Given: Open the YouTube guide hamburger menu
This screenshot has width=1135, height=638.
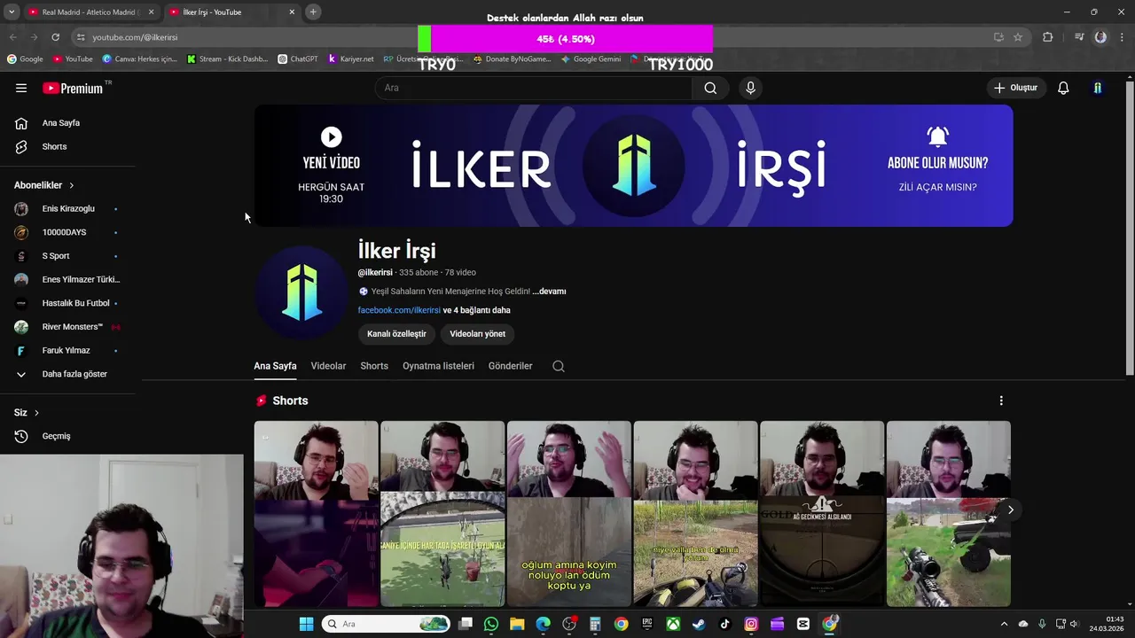Looking at the screenshot, I should [x=21, y=88].
